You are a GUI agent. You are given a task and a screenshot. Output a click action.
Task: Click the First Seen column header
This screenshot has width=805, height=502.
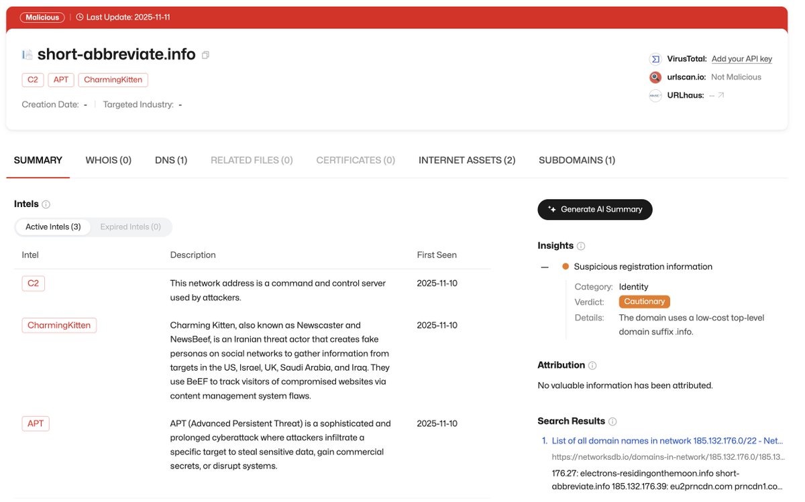[x=437, y=255]
